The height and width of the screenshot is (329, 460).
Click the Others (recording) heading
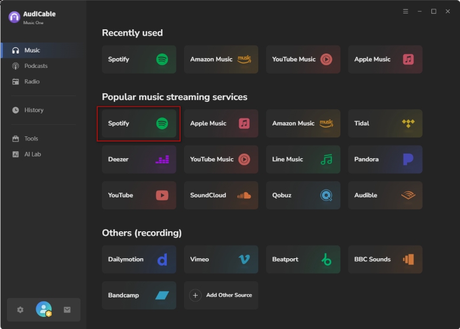click(x=141, y=233)
